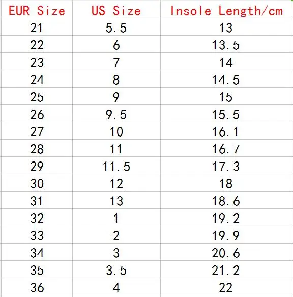Select the US Size header cell
Image resolution: width=293 pixels, height=297 pixels.
click(x=116, y=10)
